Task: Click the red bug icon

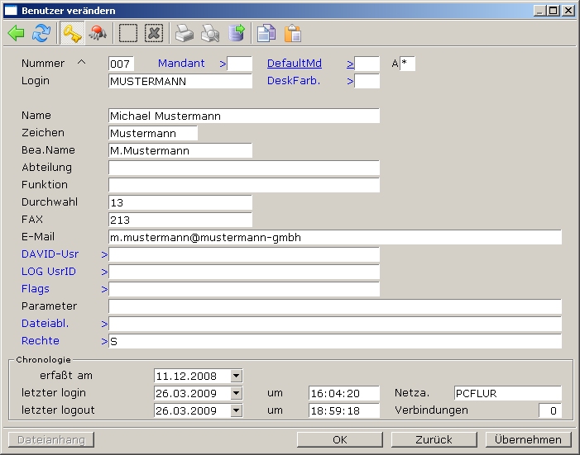Action: (98, 33)
